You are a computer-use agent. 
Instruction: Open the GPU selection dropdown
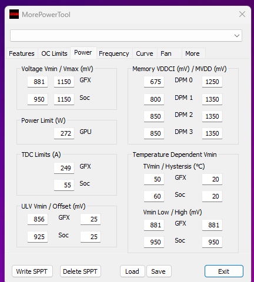[126, 36]
